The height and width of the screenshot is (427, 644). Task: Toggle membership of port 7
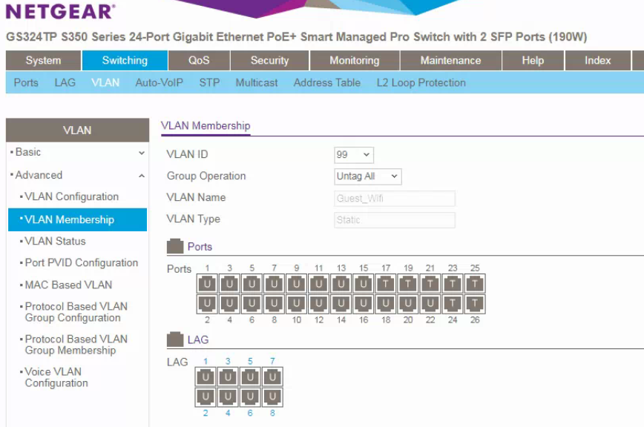[x=274, y=283]
